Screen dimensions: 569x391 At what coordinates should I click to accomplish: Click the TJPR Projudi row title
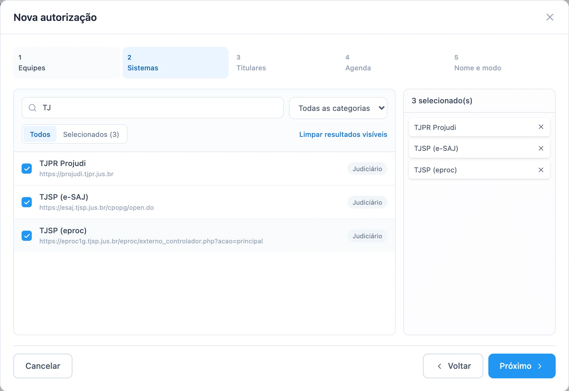pos(63,163)
